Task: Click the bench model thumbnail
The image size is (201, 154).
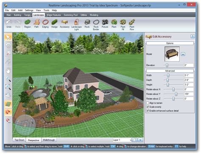Action: pos(172,54)
